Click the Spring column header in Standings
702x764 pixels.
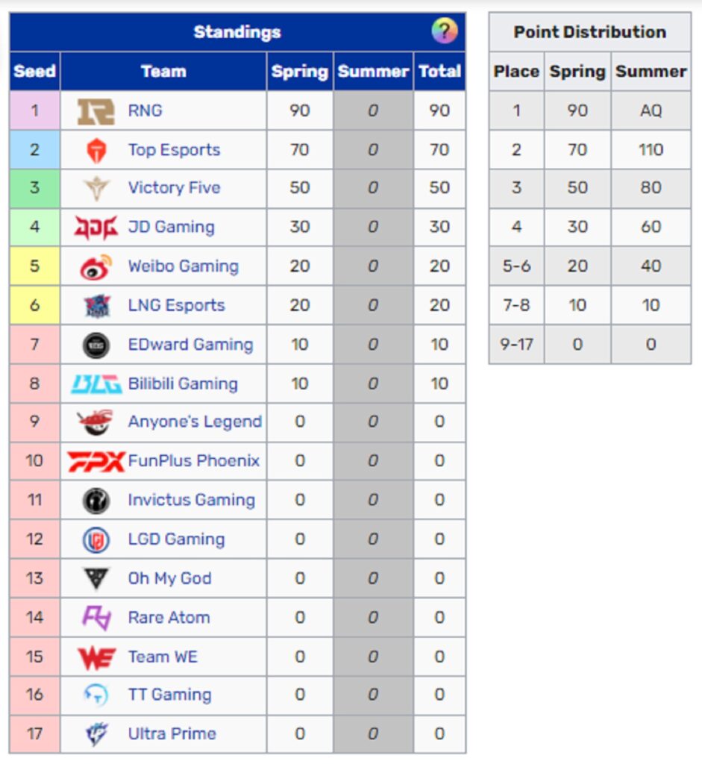(299, 72)
